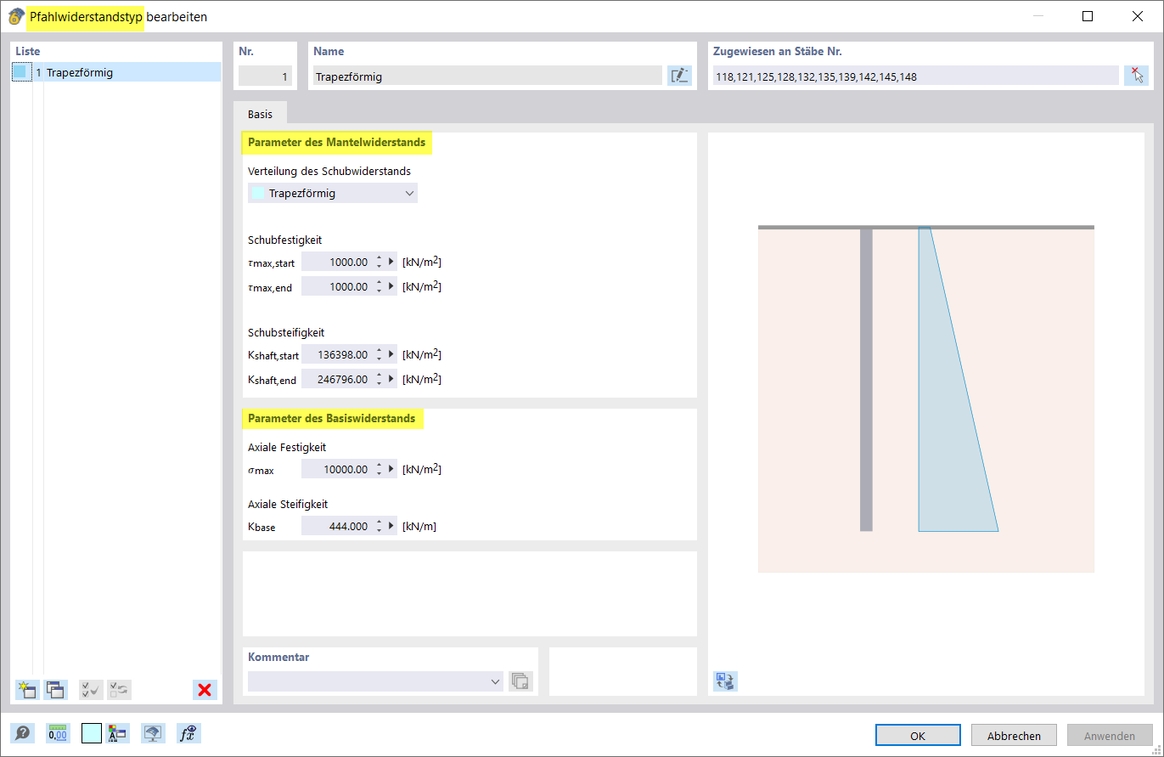
Task: Confirm the dialog with OK
Action: [918, 736]
